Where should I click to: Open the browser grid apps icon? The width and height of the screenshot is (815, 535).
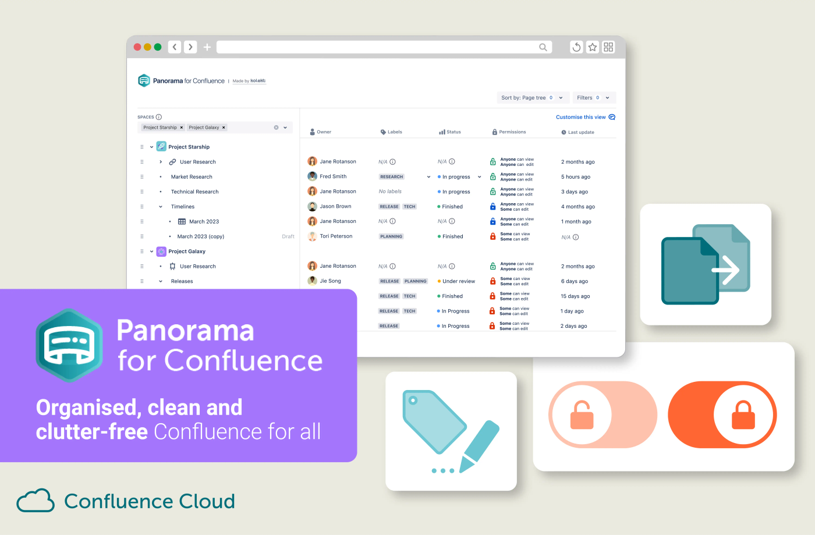click(x=608, y=47)
